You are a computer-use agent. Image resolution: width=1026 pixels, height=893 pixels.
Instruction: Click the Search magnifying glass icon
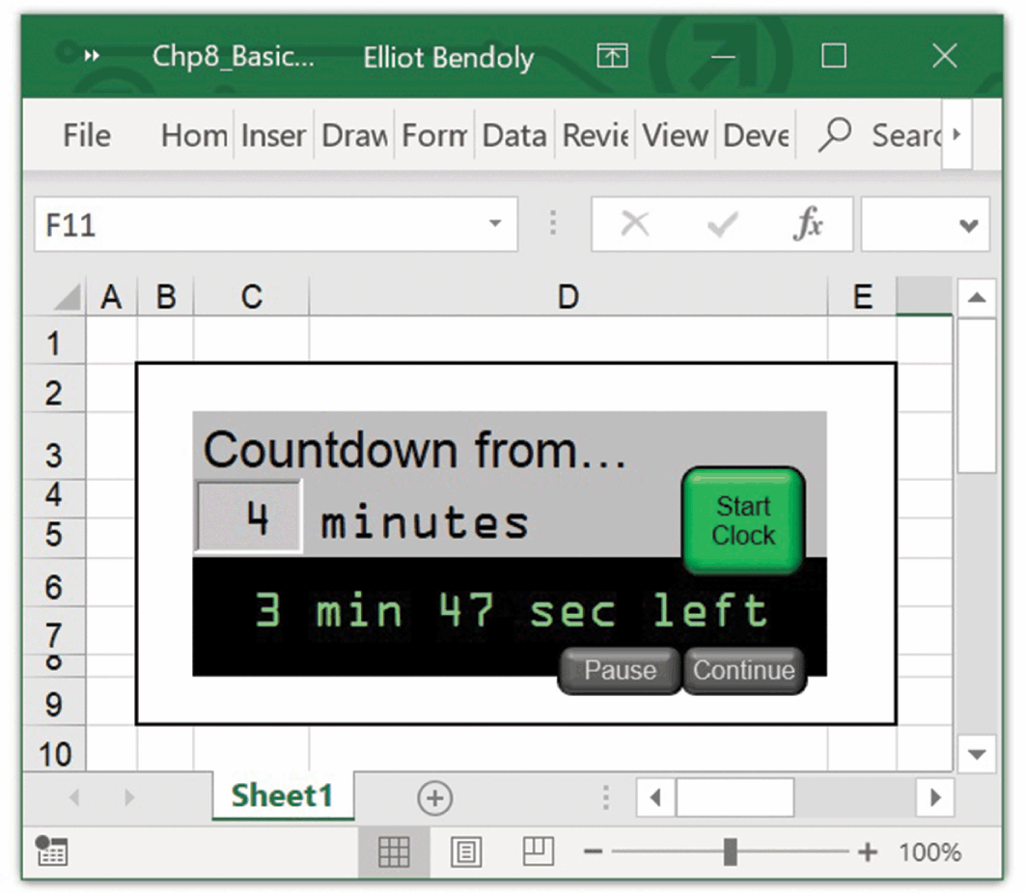(x=834, y=135)
